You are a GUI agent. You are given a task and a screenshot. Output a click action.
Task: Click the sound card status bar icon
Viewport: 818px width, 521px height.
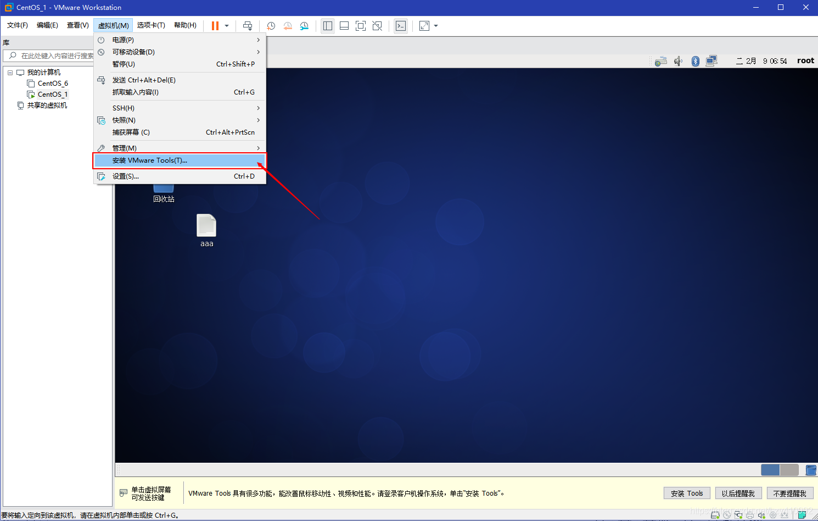[x=761, y=515]
